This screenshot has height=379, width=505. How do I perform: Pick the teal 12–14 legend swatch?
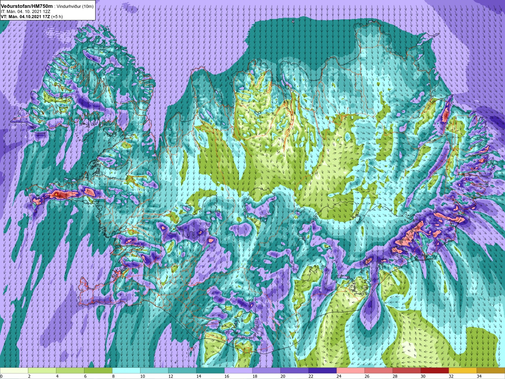coord(182,371)
